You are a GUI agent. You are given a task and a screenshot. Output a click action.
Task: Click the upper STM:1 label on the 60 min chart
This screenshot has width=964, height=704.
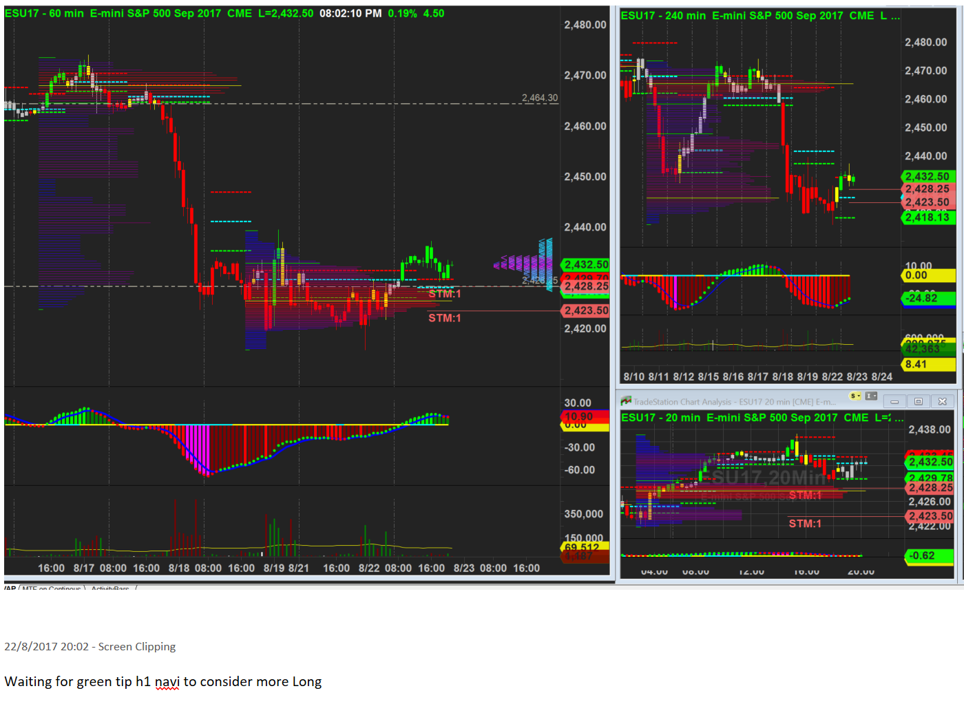click(445, 294)
